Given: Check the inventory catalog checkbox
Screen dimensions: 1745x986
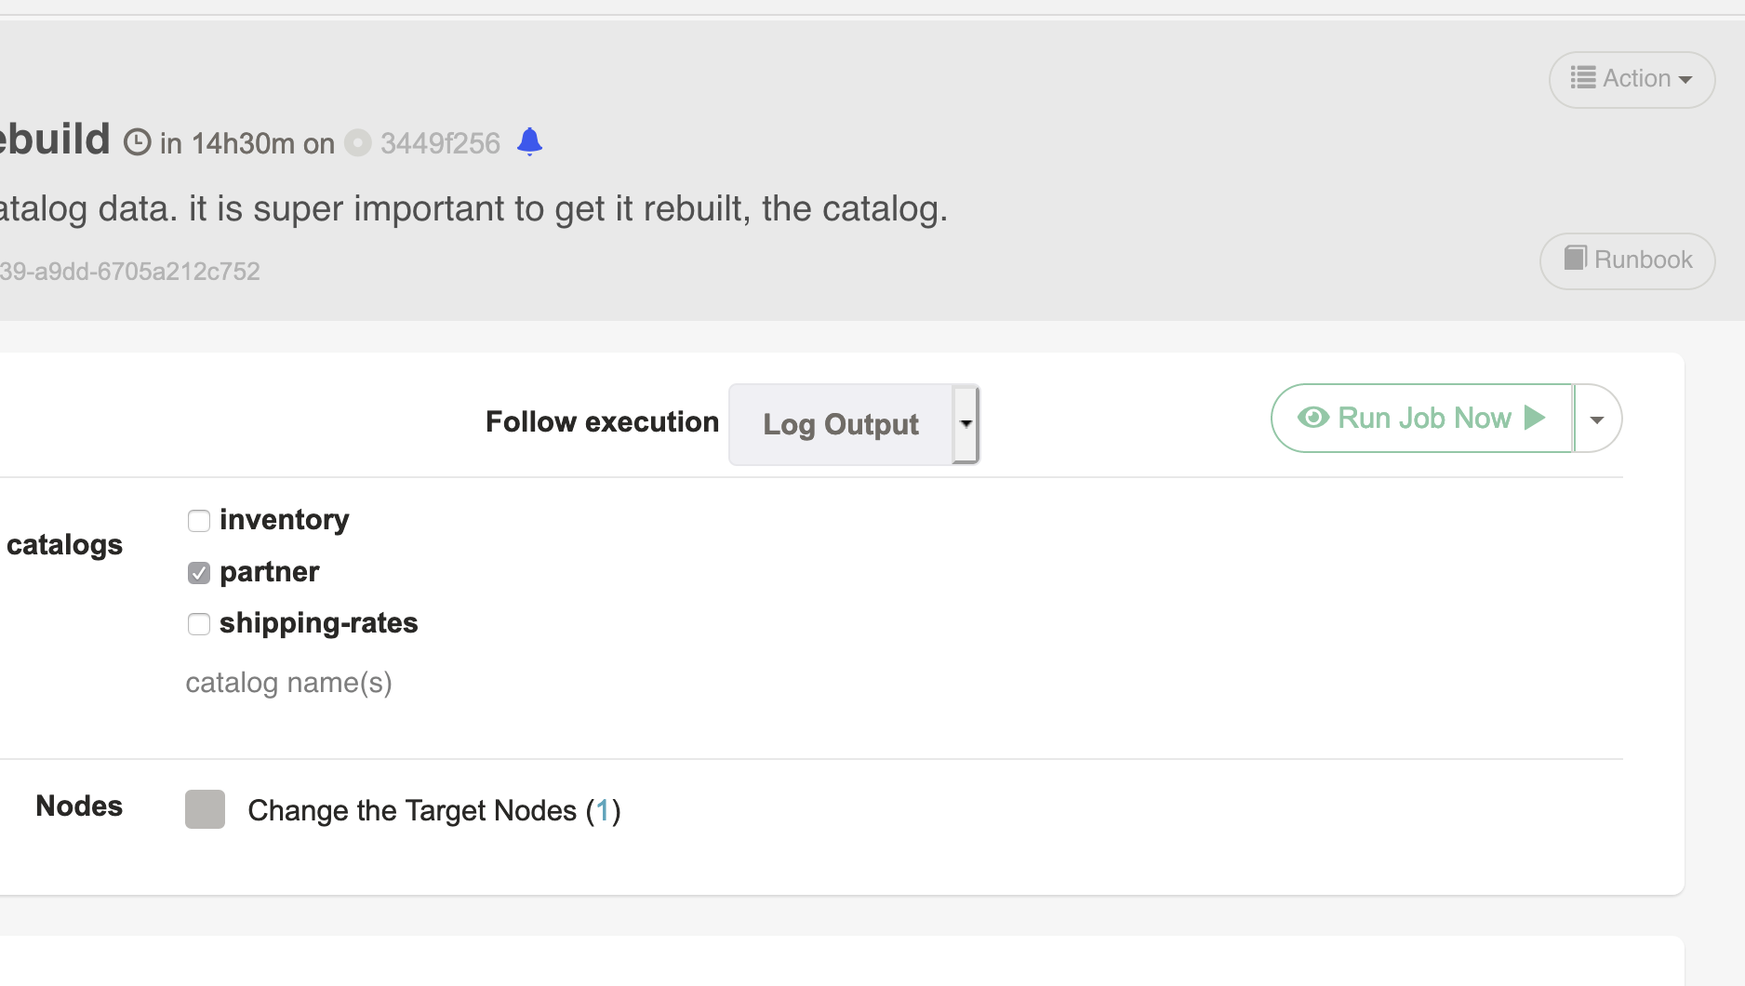Looking at the screenshot, I should click(x=199, y=521).
